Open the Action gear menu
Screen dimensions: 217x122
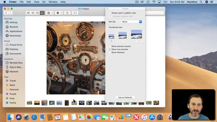59,13
